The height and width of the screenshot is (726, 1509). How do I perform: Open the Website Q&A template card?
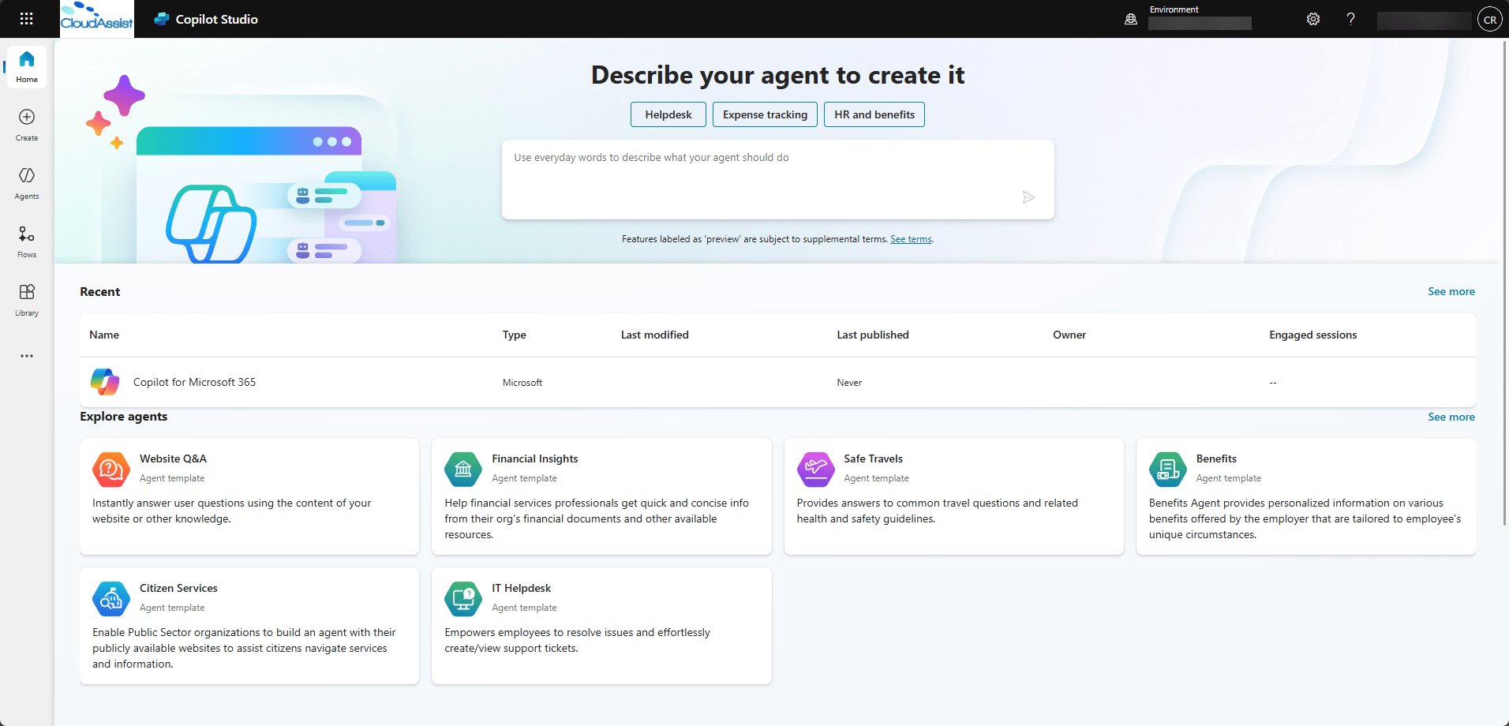tap(249, 496)
